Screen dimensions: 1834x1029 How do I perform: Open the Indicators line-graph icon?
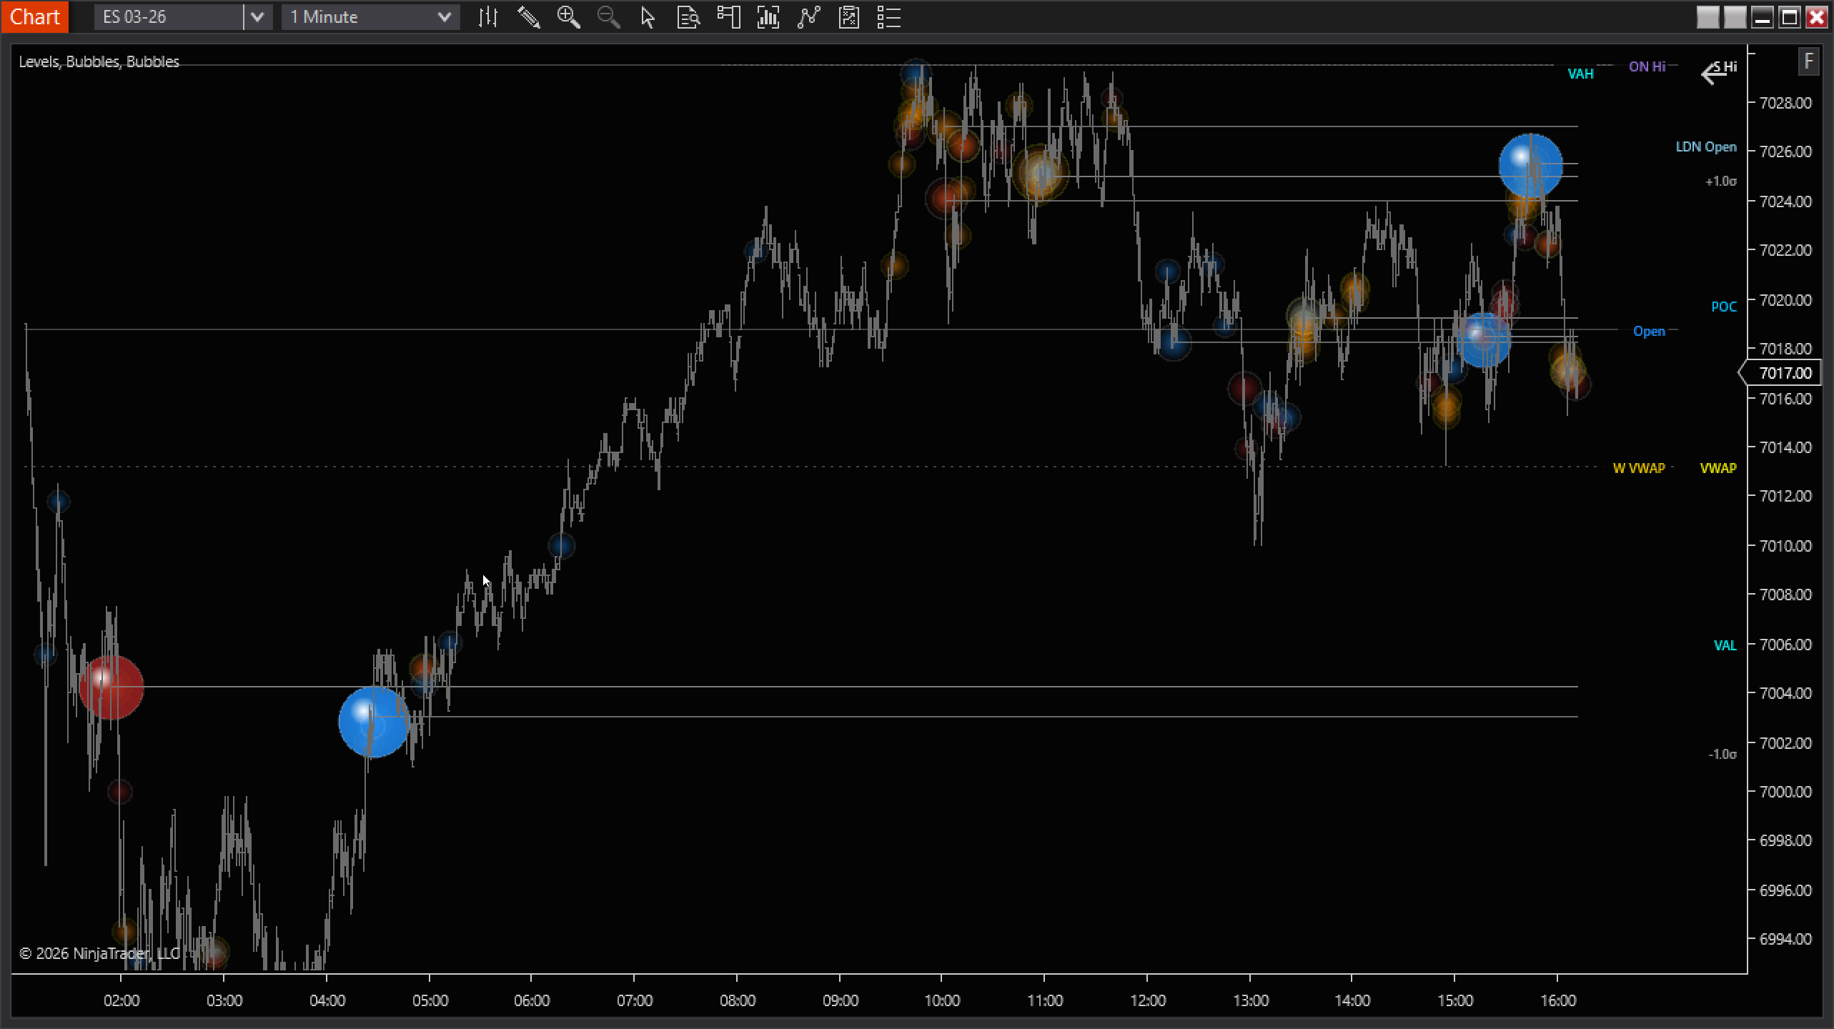(x=808, y=17)
